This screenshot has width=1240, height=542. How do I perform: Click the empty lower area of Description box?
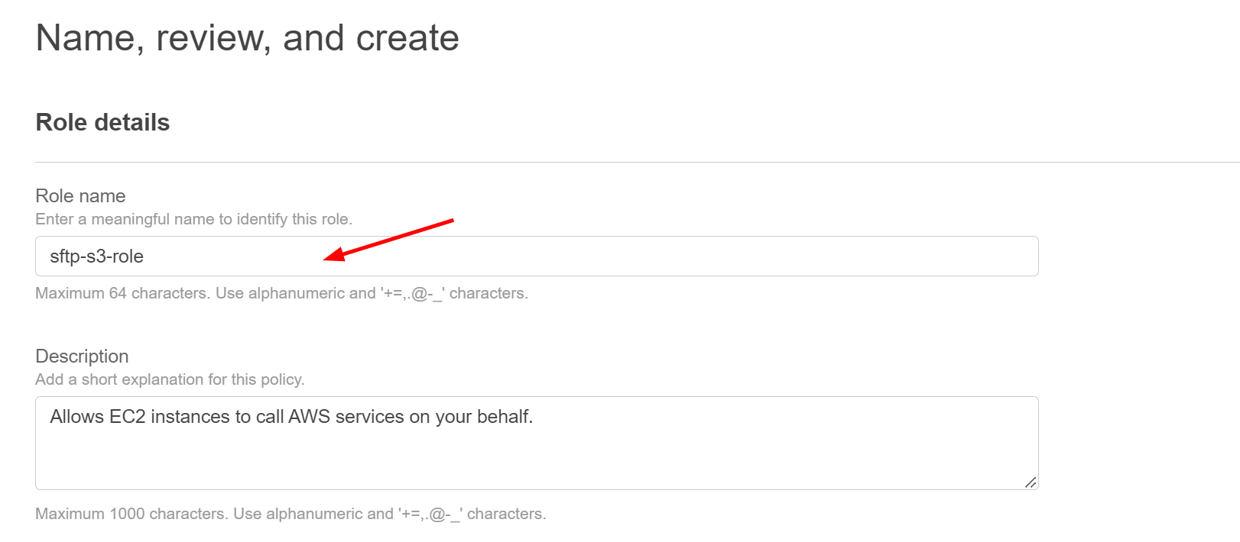point(535,462)
